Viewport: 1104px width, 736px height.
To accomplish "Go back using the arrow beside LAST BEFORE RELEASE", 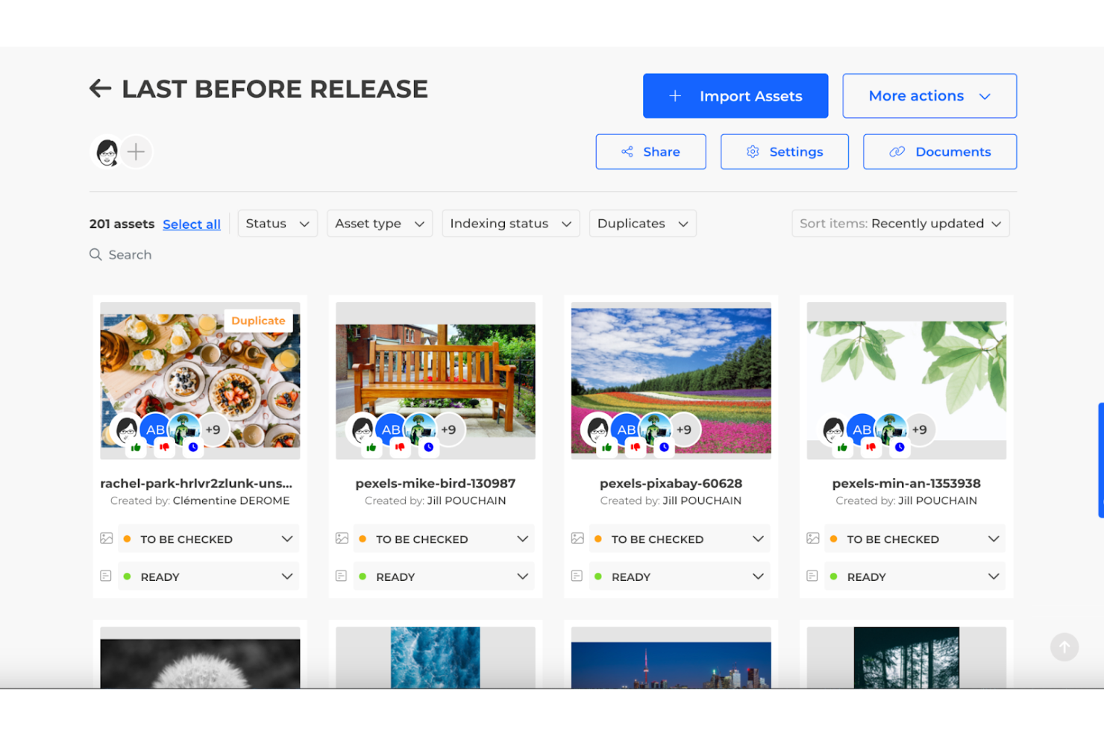I will click(x=101, y=89).
